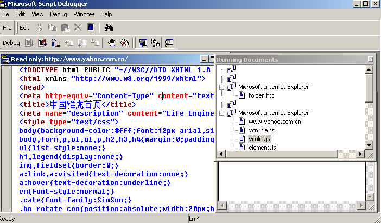This screenshot has height=223, width=381.
Task: Click the <head> line in source
Action: (32, 87)
